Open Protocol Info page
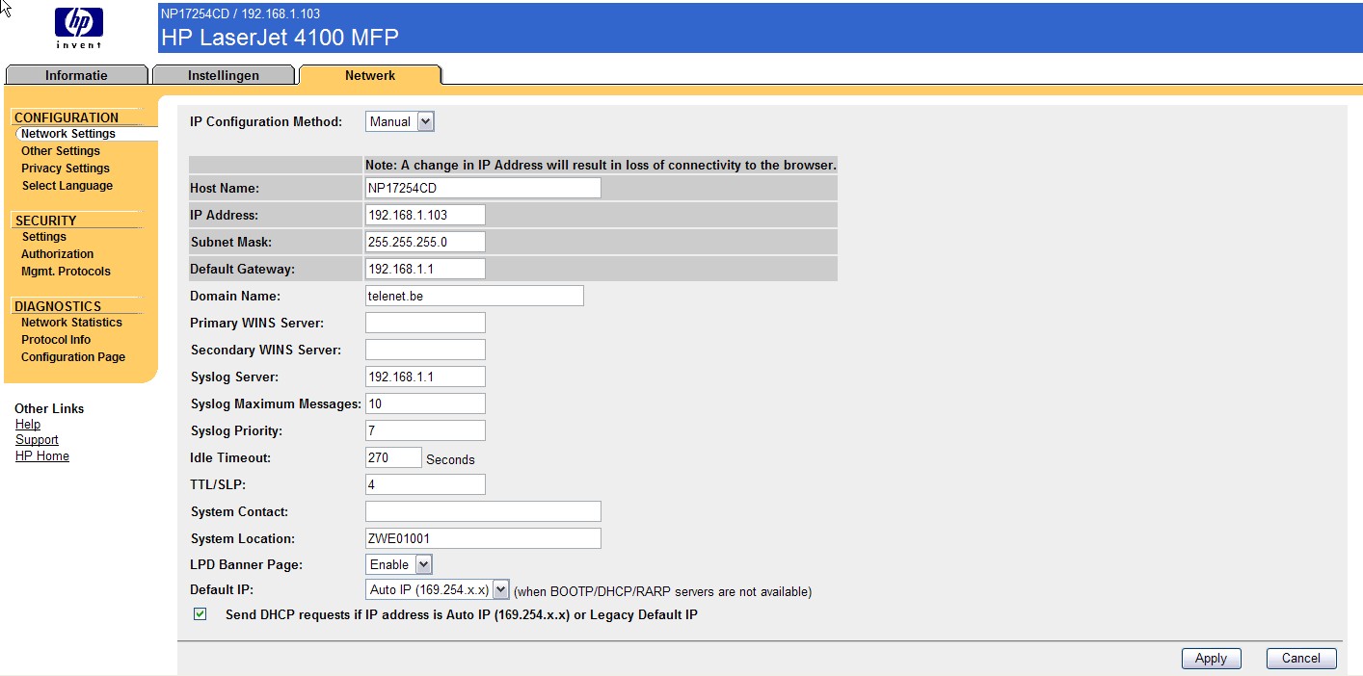Viewport: 1363px width, 676px height. [56, 340]
